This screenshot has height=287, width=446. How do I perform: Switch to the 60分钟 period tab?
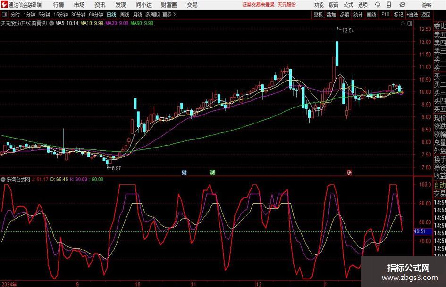(96, 15)
